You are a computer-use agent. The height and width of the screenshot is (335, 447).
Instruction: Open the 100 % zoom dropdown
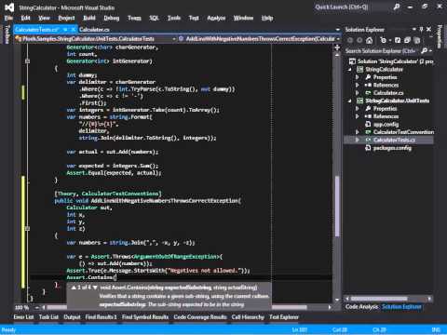[x=37, y=307]
